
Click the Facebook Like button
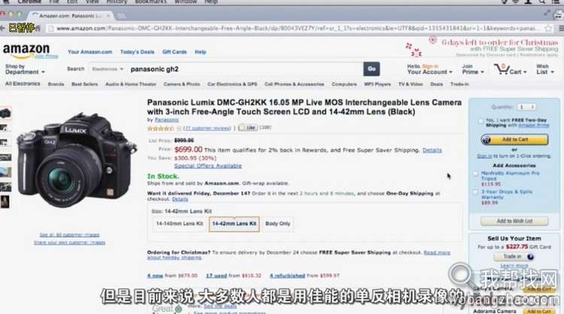(x=248, y=128)
